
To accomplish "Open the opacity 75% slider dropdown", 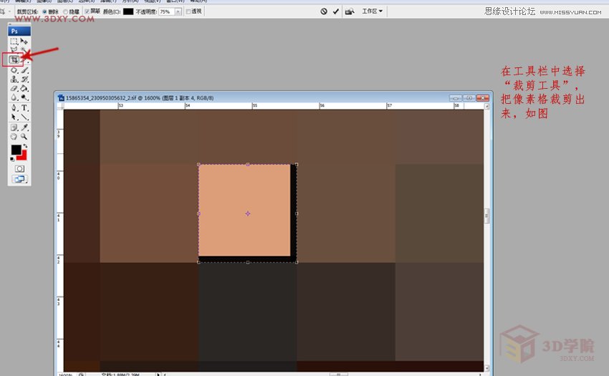I will 178,11.
